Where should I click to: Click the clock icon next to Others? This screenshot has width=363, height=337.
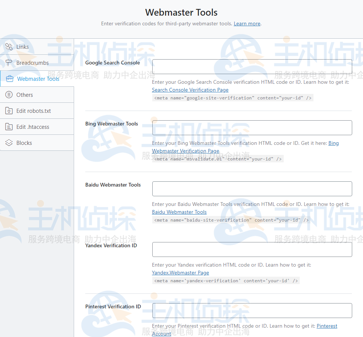tap(9, 95)
